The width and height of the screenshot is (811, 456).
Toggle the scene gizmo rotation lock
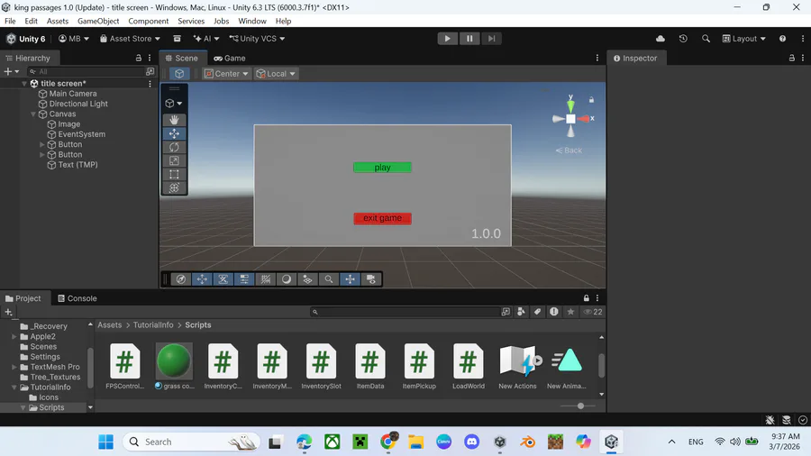pos(591,99)
